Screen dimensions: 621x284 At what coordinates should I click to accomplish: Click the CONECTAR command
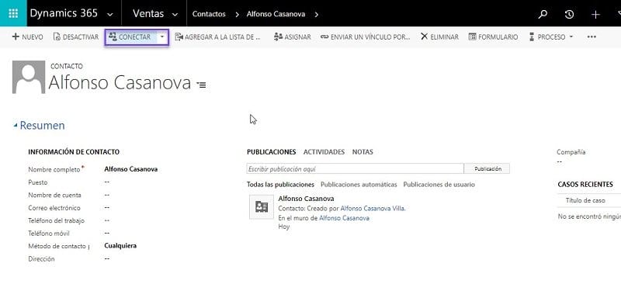(x=130, y=36)
